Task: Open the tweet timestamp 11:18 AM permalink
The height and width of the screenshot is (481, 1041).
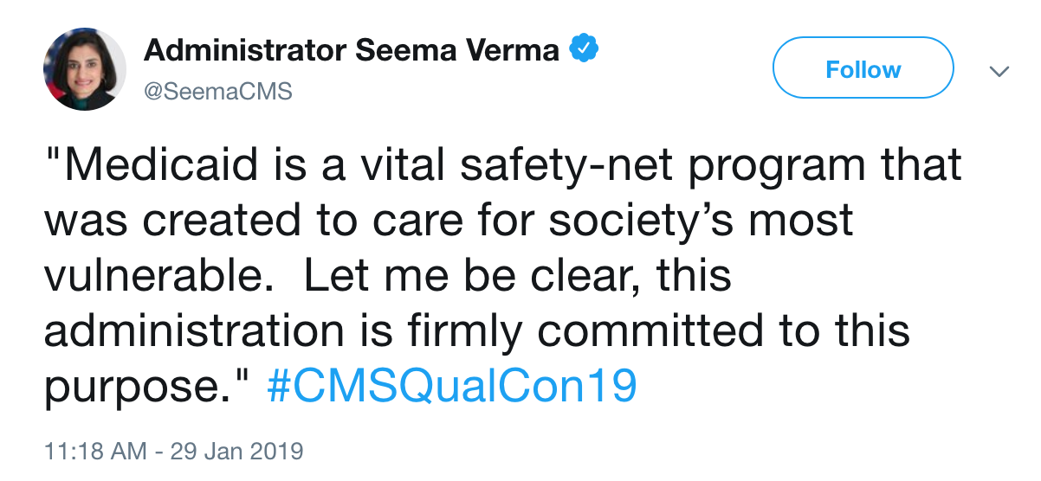Action: click(x=87, y=451)
